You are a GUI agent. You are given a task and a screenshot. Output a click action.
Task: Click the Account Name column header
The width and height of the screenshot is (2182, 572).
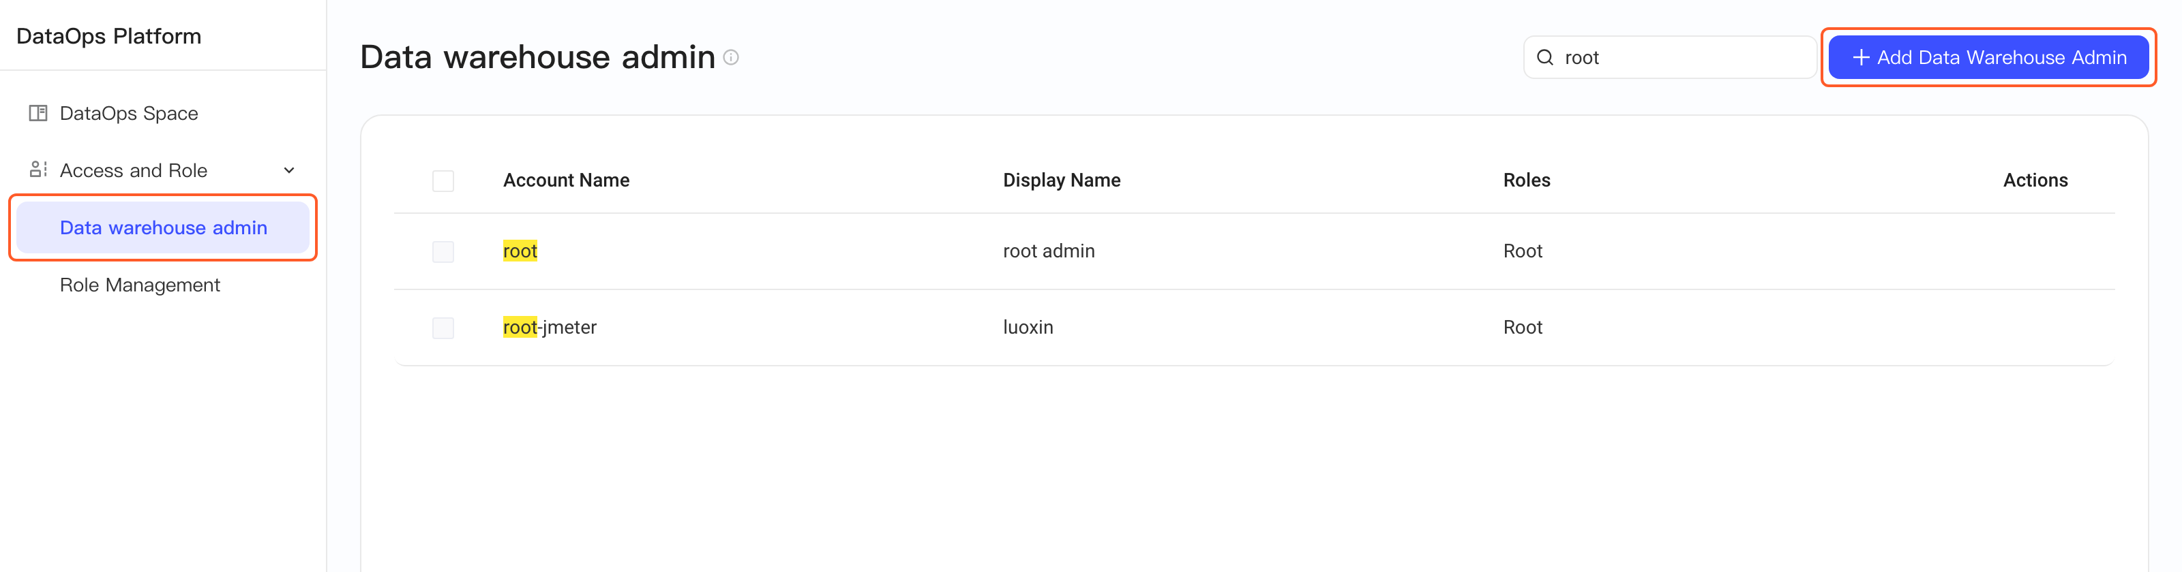tap(566, 180)
